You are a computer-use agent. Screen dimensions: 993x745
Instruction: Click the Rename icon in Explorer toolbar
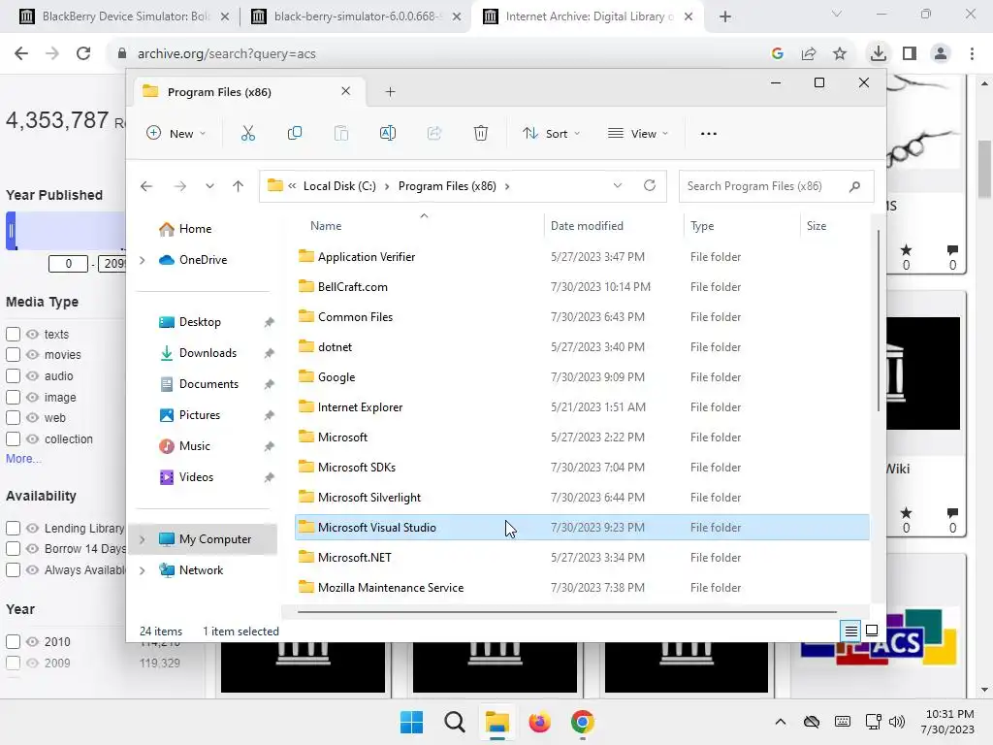click(388, 134)
